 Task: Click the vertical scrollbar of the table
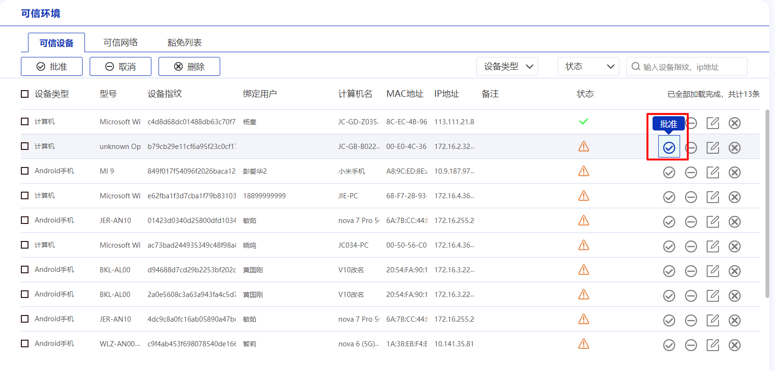pyautogui.click(x=767, y=204)
